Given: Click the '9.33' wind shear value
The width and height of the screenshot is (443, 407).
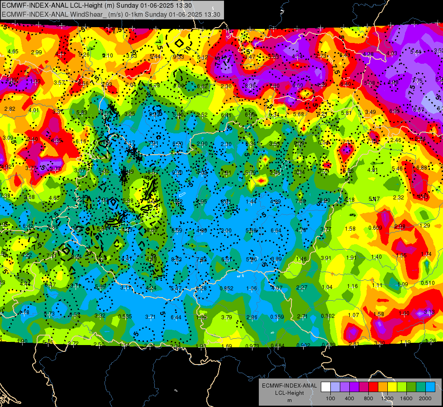Looking at the screenshot, I should 179,57.
